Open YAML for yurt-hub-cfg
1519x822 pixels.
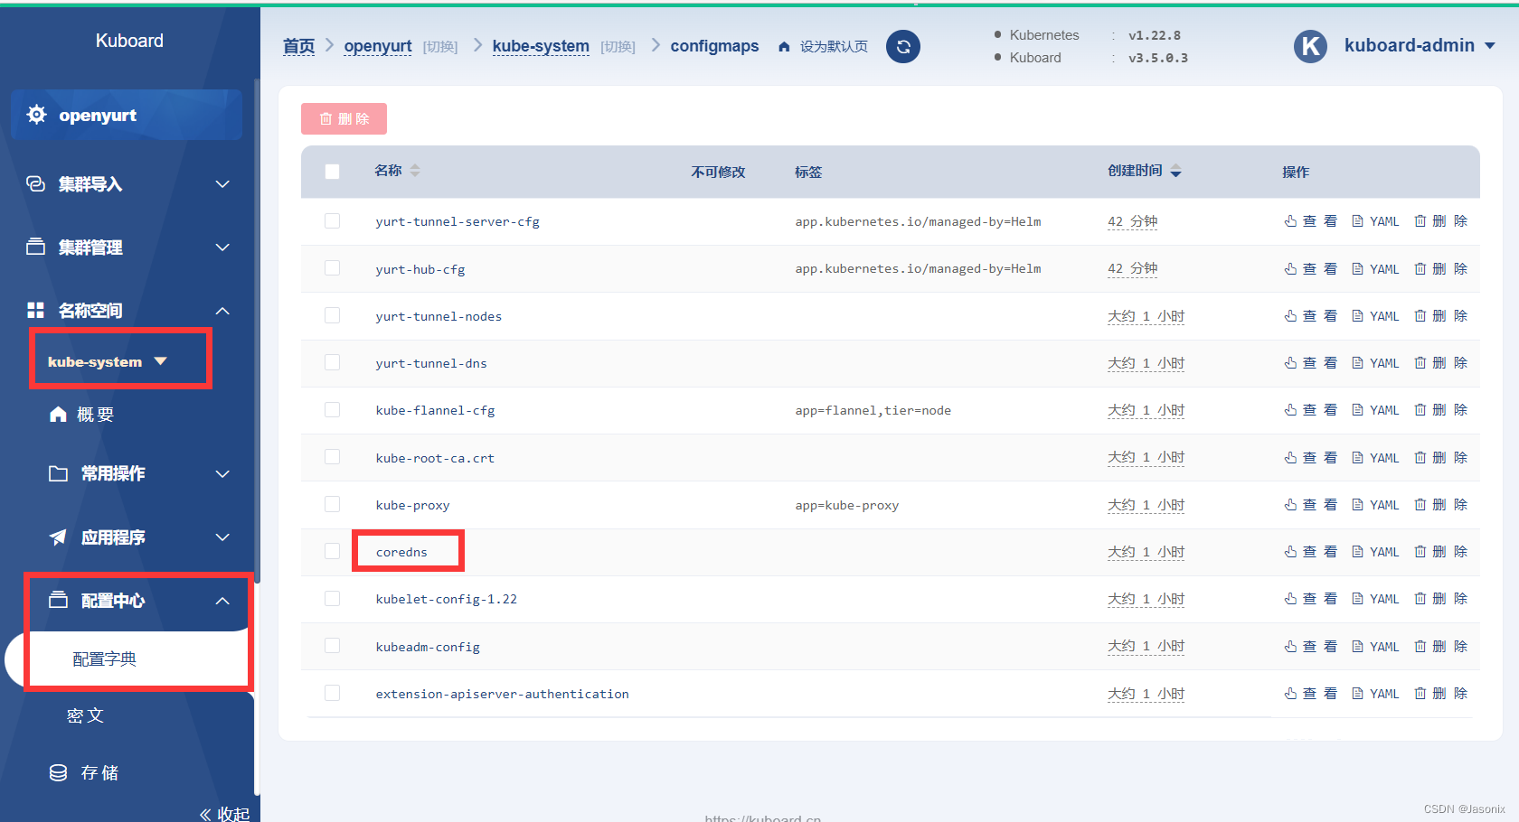(1375, 269)
